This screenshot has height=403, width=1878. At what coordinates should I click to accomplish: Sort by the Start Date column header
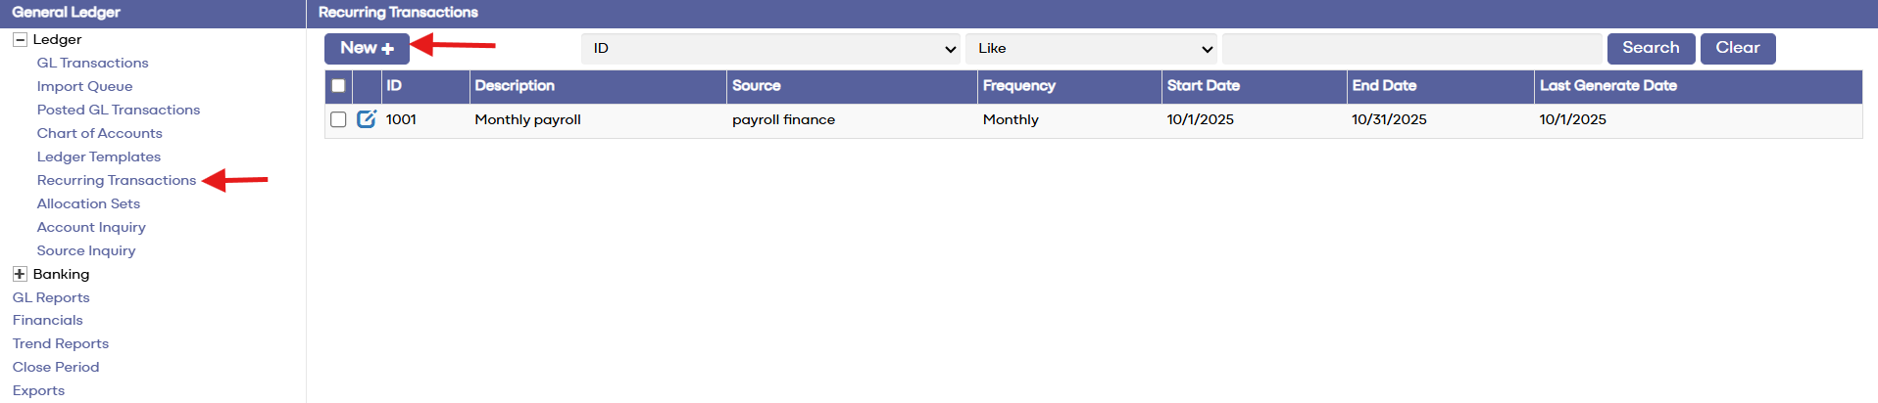tap(1204, 86)
